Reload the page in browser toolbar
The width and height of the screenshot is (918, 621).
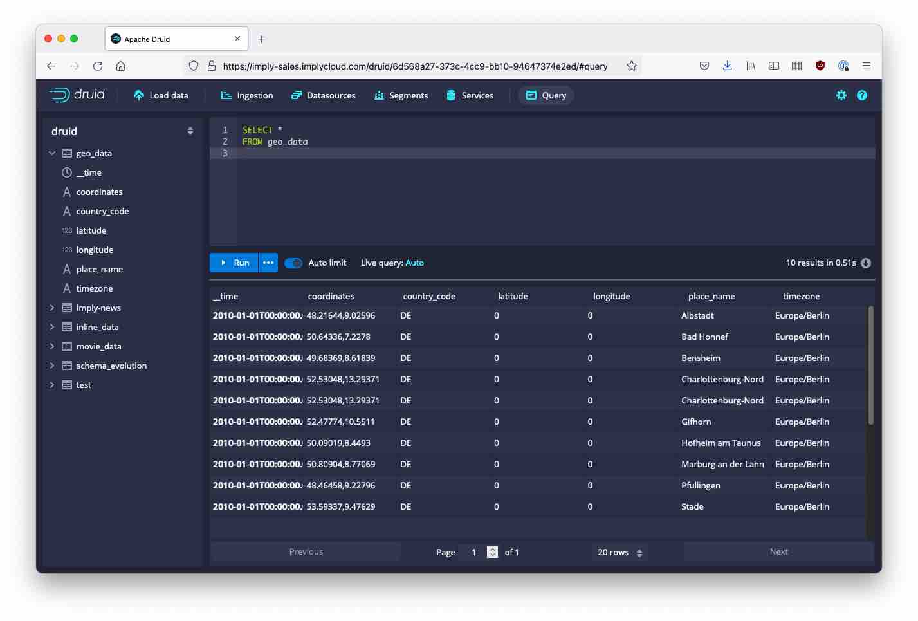tap(98, 66)
